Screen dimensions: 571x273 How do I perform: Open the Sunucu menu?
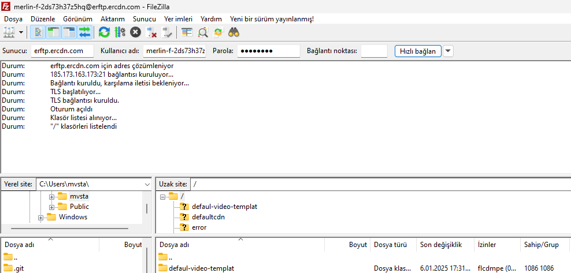click(144, 19)
